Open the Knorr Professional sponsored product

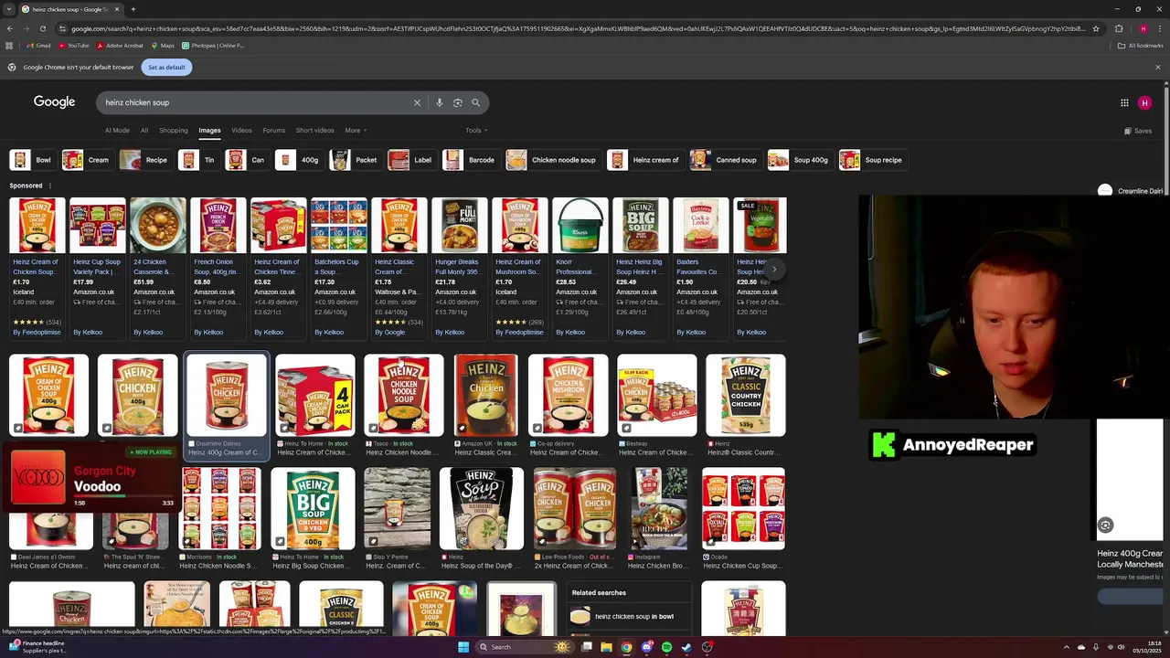(x=580, y=267)
